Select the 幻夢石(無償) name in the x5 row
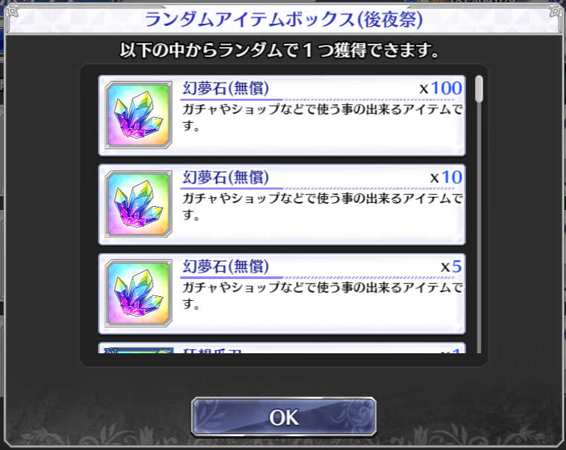The height and width of the screenshot is (450, 566). [x=226, y=266]
